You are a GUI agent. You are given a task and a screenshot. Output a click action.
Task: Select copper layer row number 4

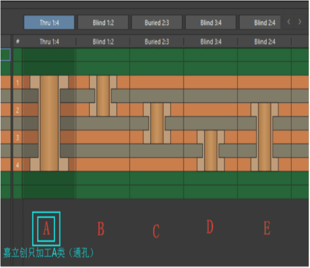pos(17,165)
